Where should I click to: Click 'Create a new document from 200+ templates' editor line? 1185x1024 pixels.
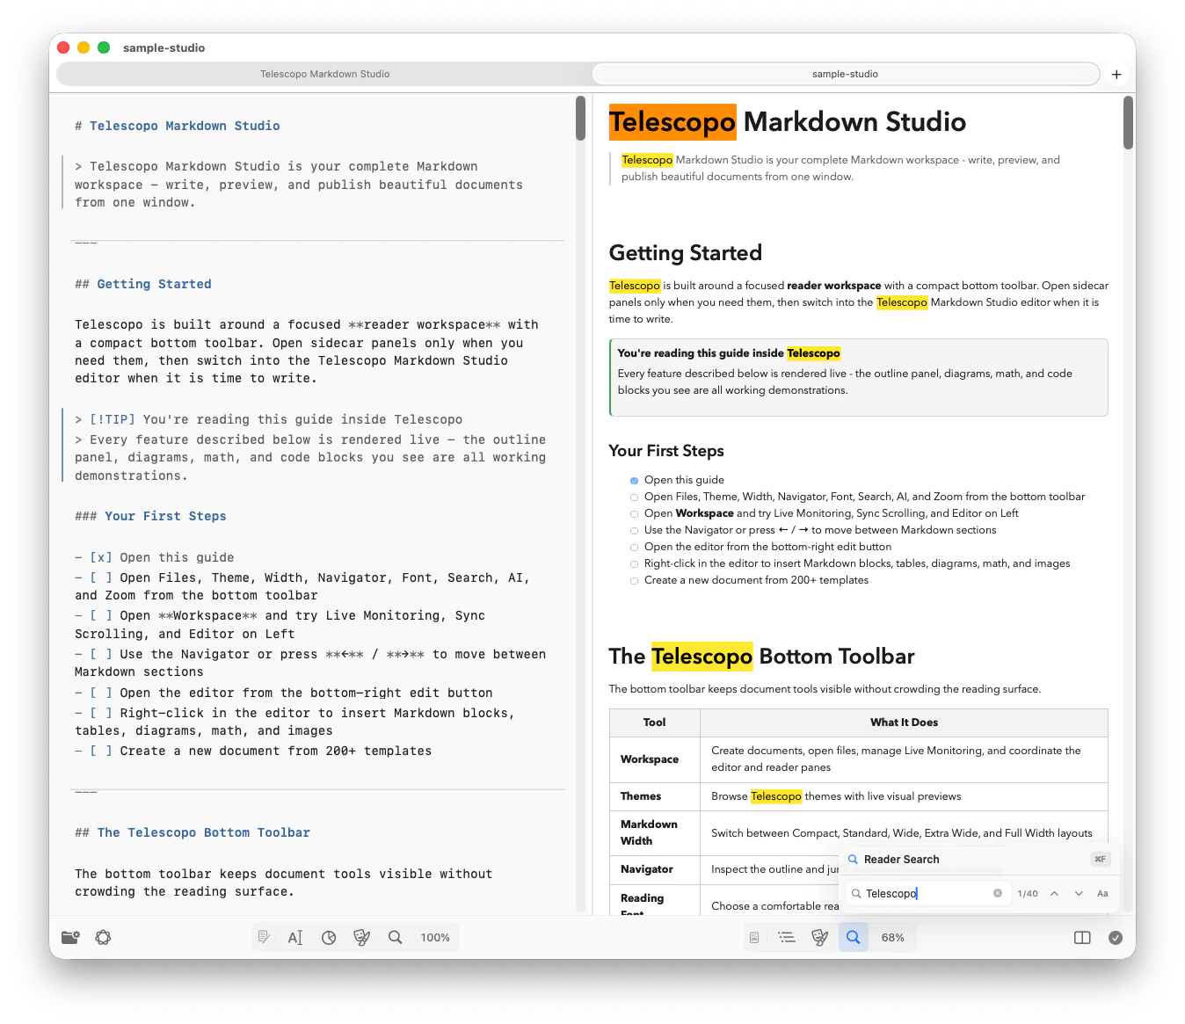coord(253,751)
